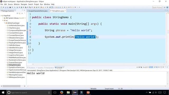Expand the JRE System Library node

coord(3,18)
